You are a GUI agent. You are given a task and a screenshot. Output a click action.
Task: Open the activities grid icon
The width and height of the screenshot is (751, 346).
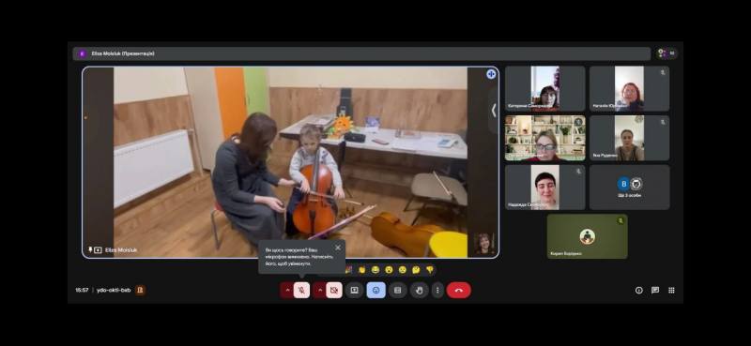(x=671, y=290)
